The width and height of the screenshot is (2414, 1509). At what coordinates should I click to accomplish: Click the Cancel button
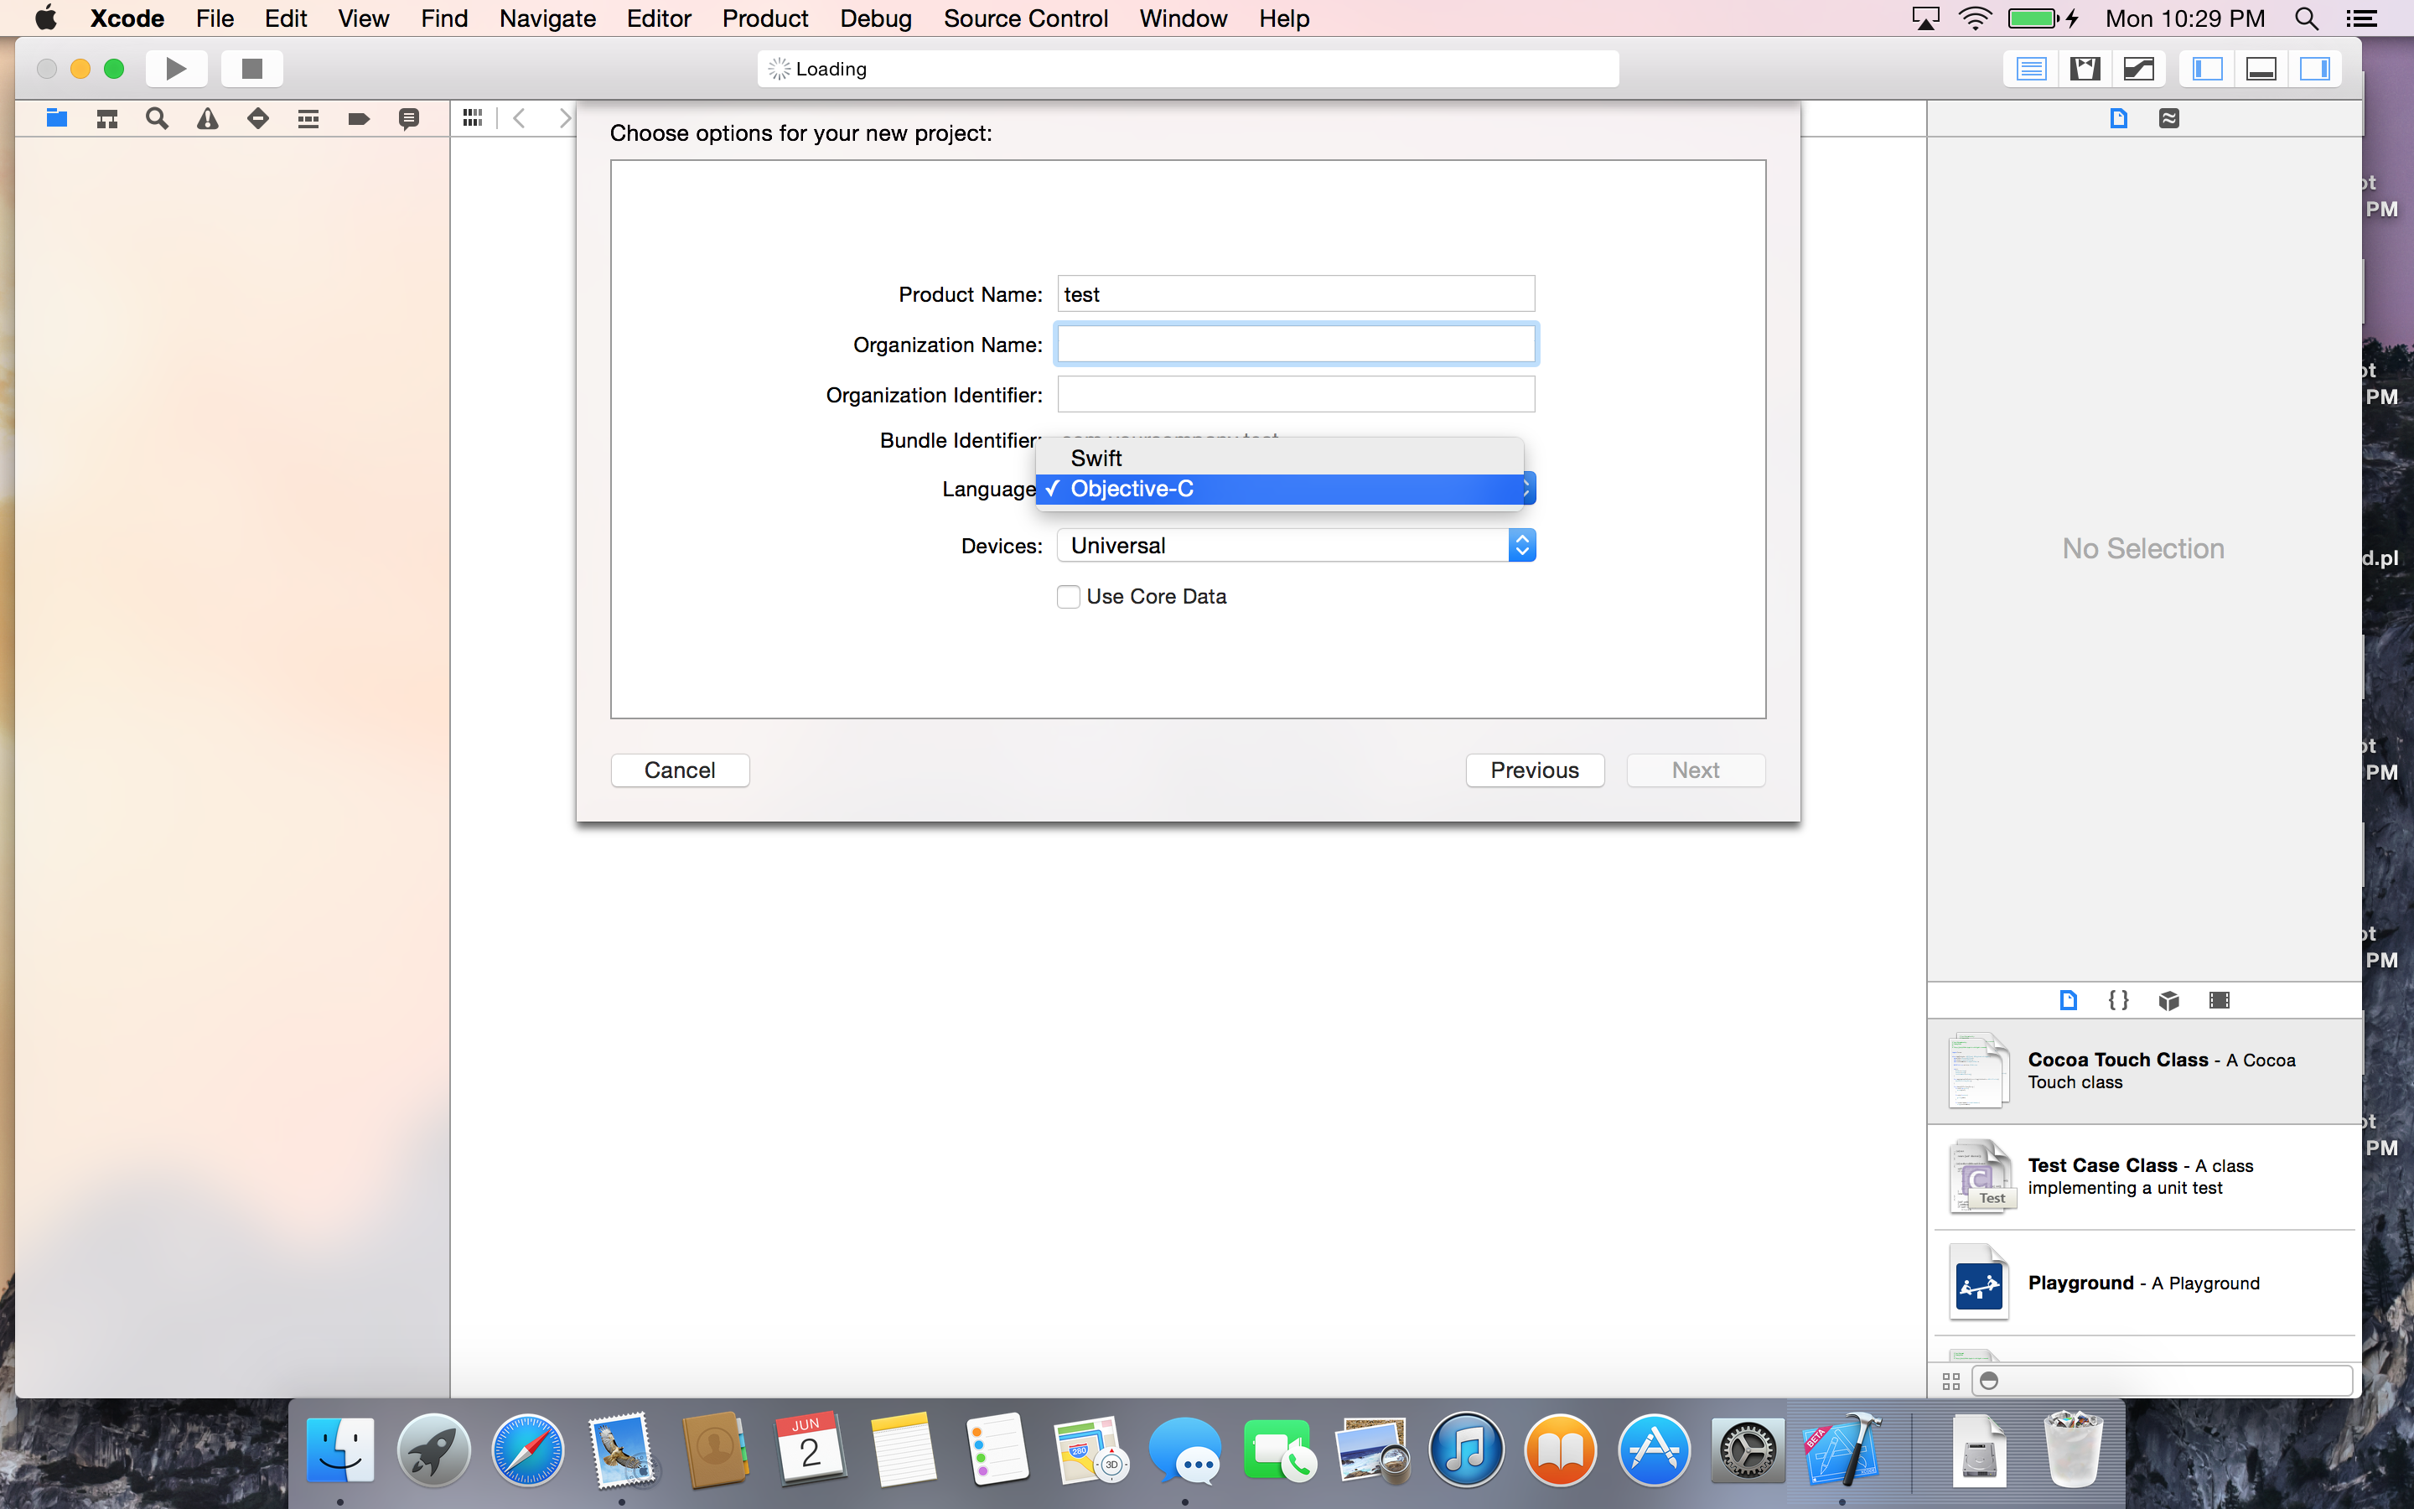pyautogui.click(x=679, y=770)
